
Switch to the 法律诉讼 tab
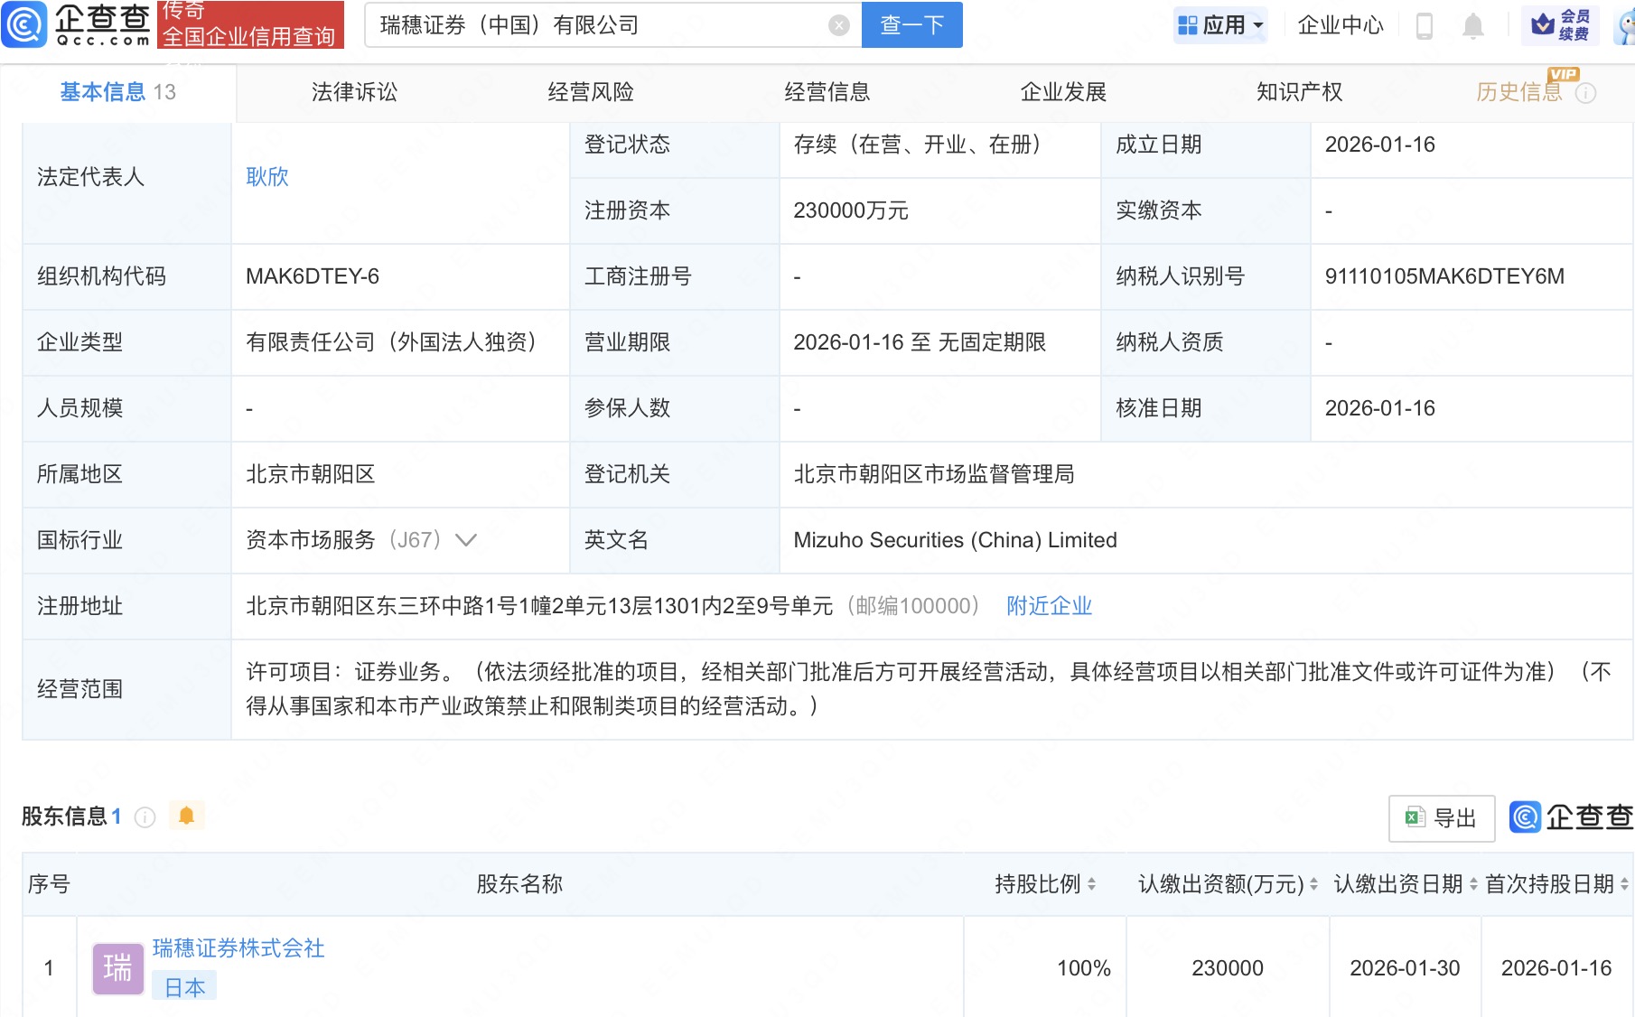353,91
